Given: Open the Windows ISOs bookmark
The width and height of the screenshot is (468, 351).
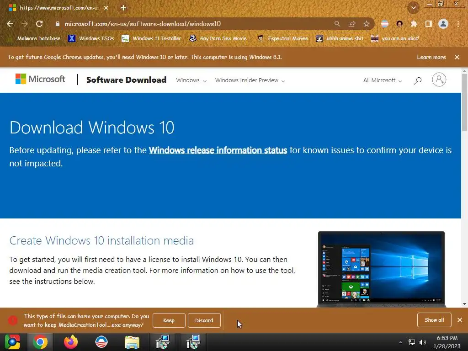Looking at the screenshot, I should (x=91, y=38).
